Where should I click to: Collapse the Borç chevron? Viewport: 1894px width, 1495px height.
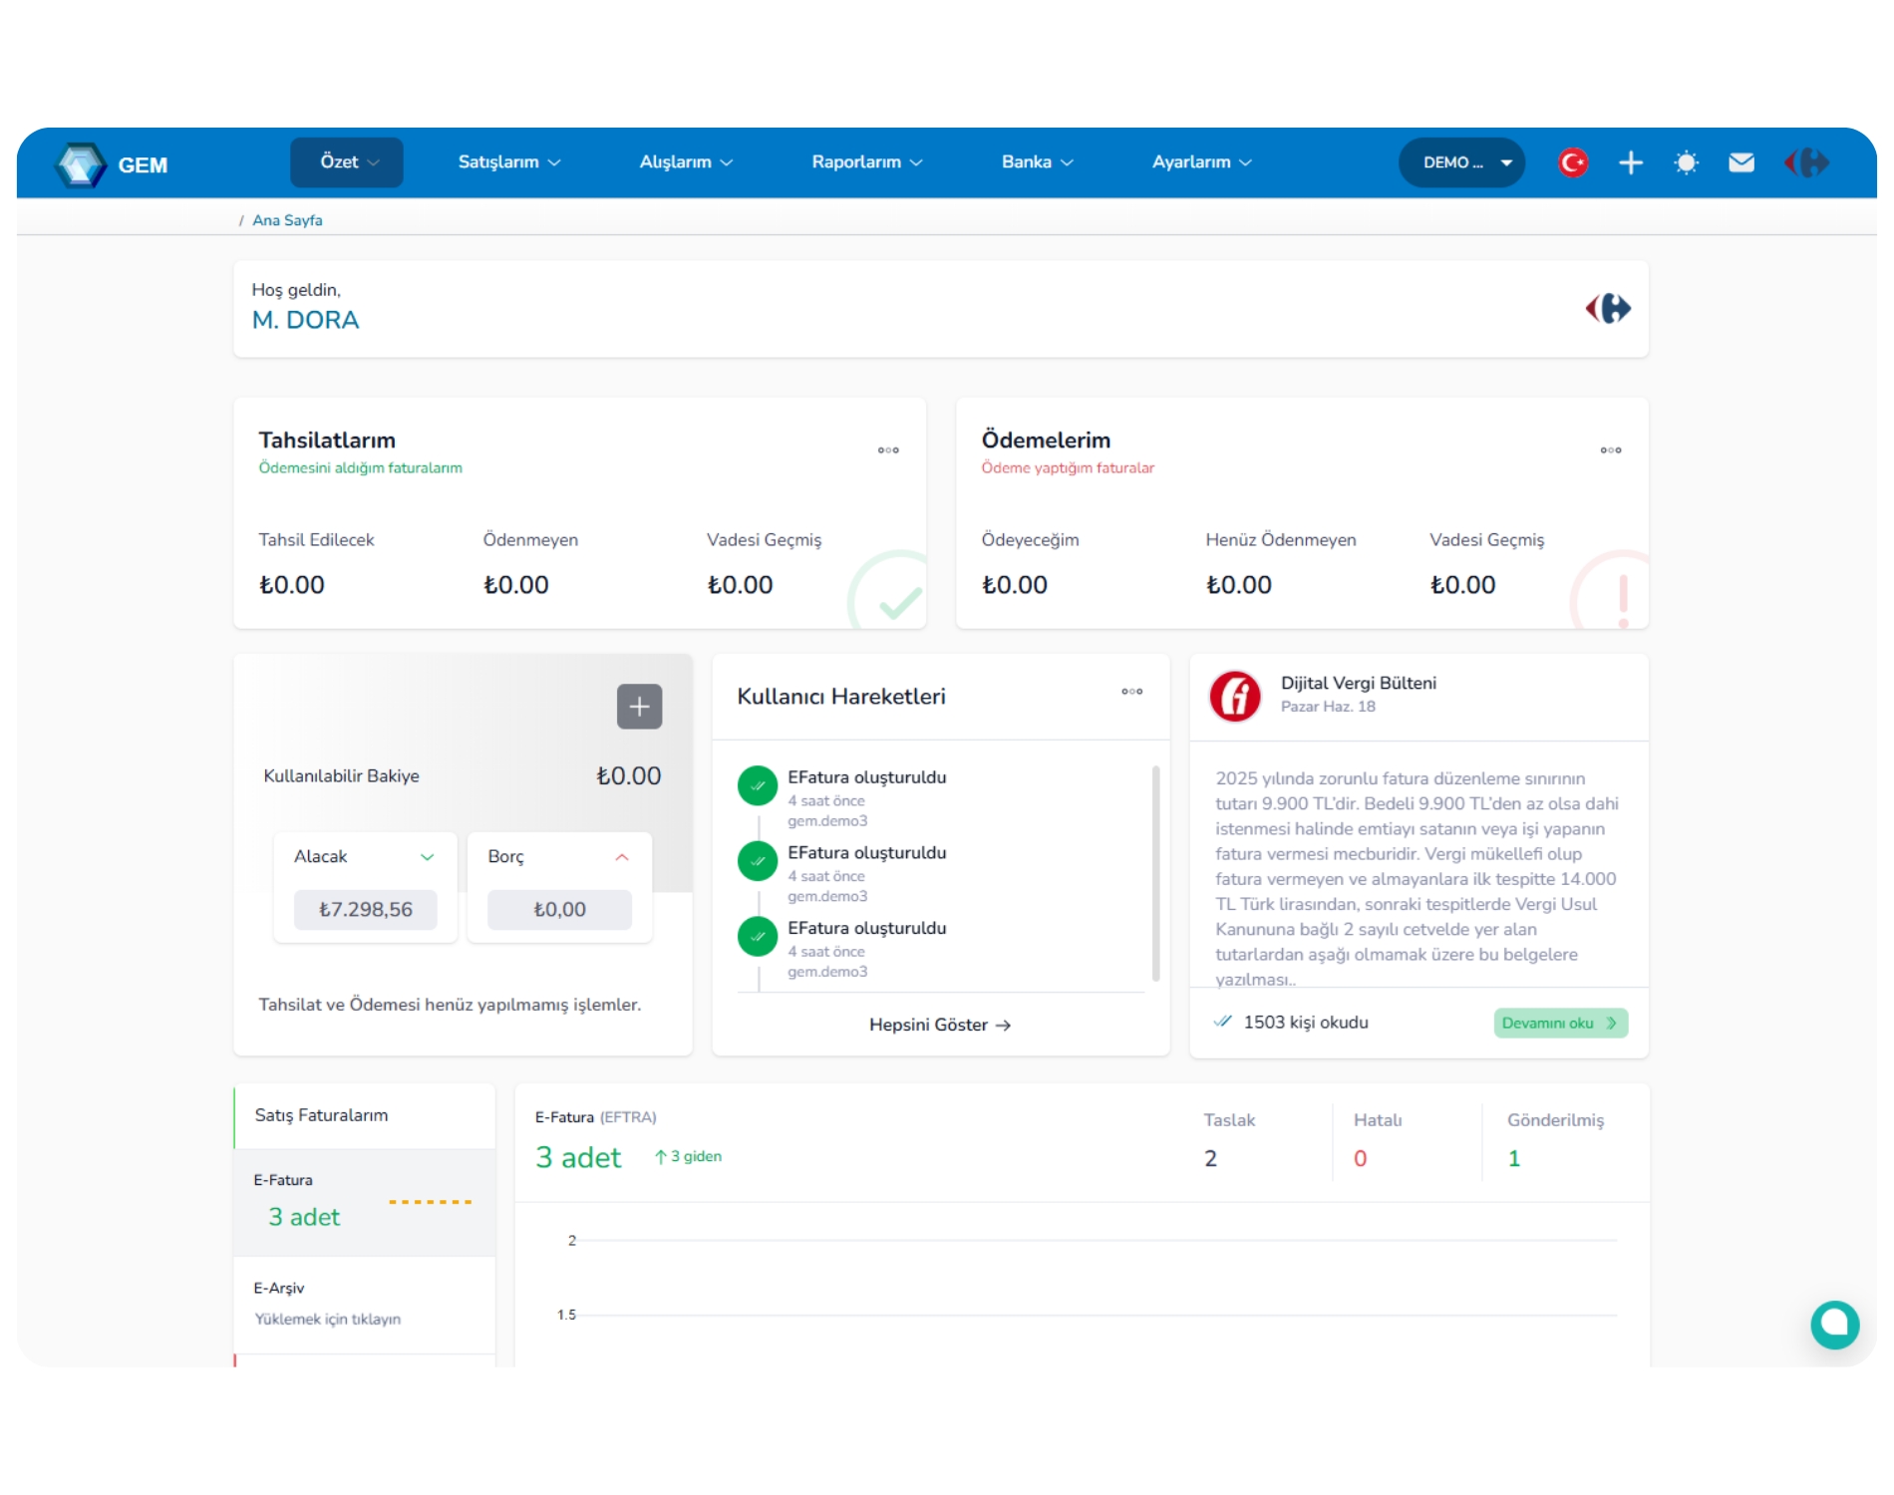[622, 857]
